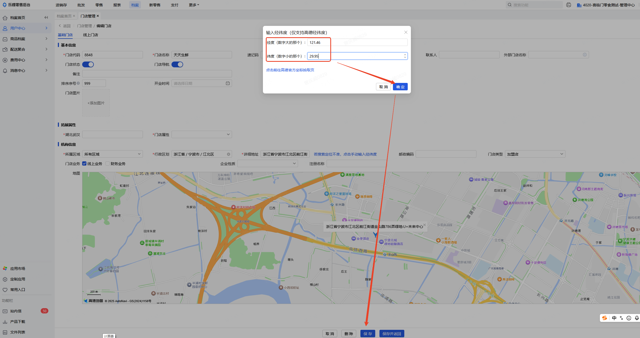Image resolution: width=640 pixels, height=338 pixels.
Task: Toggle the 门店状态 switch
Action: click(x=88, y=64)
